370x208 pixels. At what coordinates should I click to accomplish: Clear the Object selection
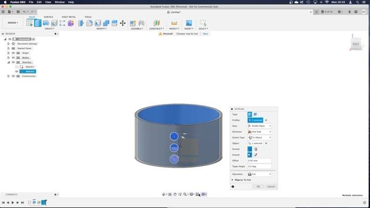click(x=266, y=143)
